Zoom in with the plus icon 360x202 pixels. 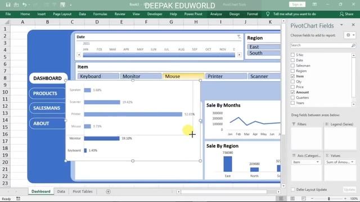pos(345,199)
